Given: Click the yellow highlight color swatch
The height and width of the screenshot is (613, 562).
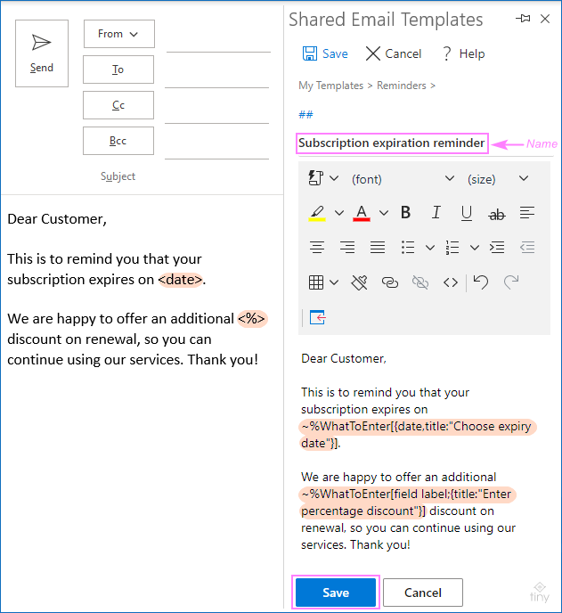Looking at the screenshot, I should (316, 213).
